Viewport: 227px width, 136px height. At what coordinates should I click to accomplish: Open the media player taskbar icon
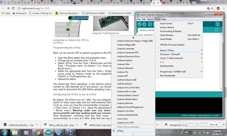click(x=26, y=133)
